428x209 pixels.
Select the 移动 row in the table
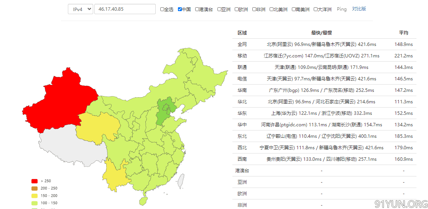pos(242,56)
